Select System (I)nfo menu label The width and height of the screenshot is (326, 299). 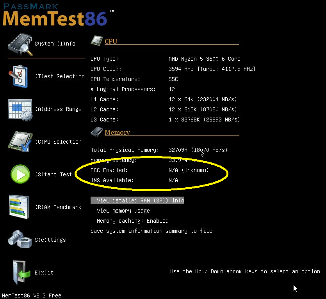55,44
